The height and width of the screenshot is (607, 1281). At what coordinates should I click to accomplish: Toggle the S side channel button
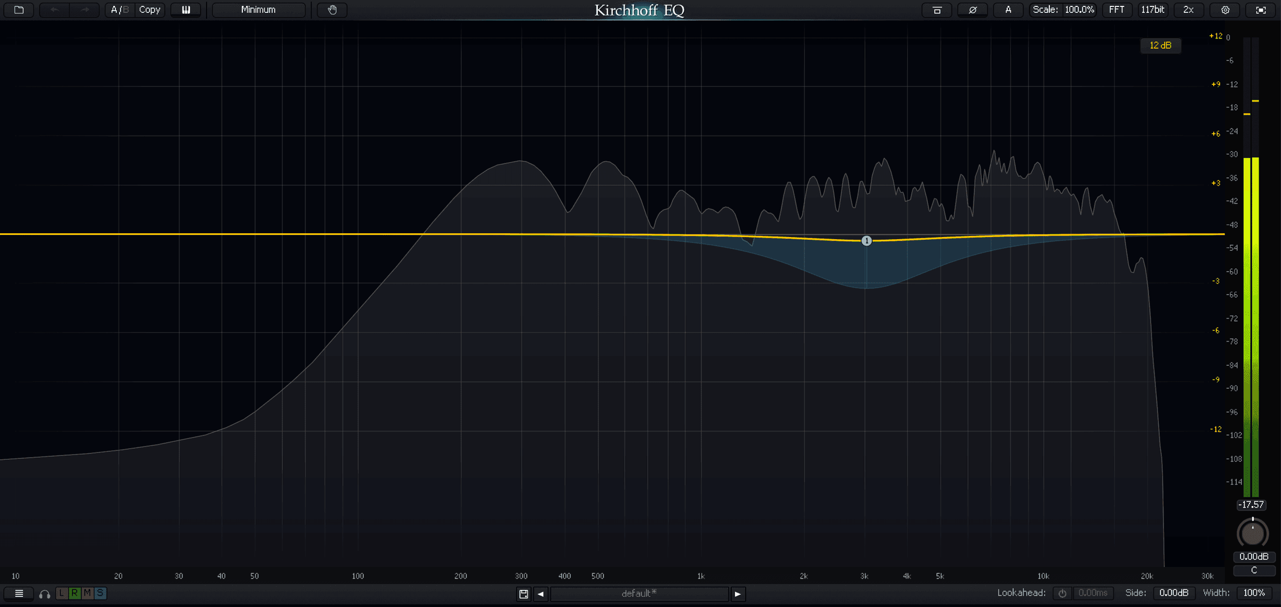[x=100, y=593]
